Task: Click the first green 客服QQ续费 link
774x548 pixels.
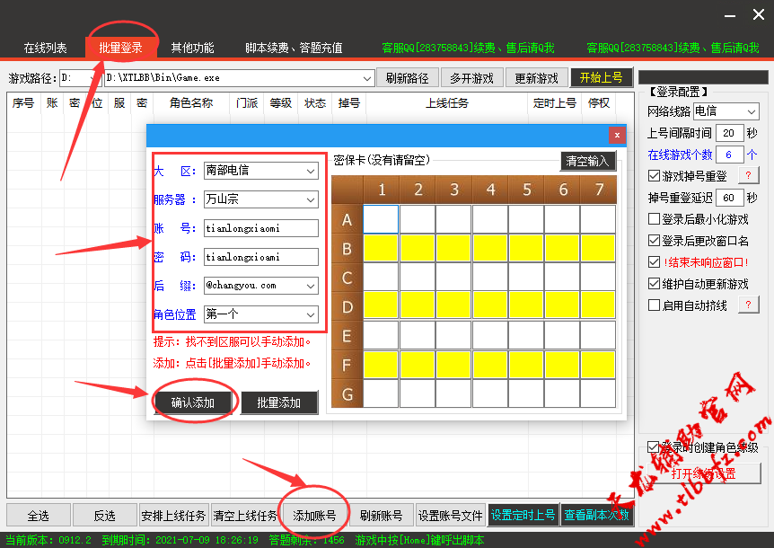Action: pos(468,48)
